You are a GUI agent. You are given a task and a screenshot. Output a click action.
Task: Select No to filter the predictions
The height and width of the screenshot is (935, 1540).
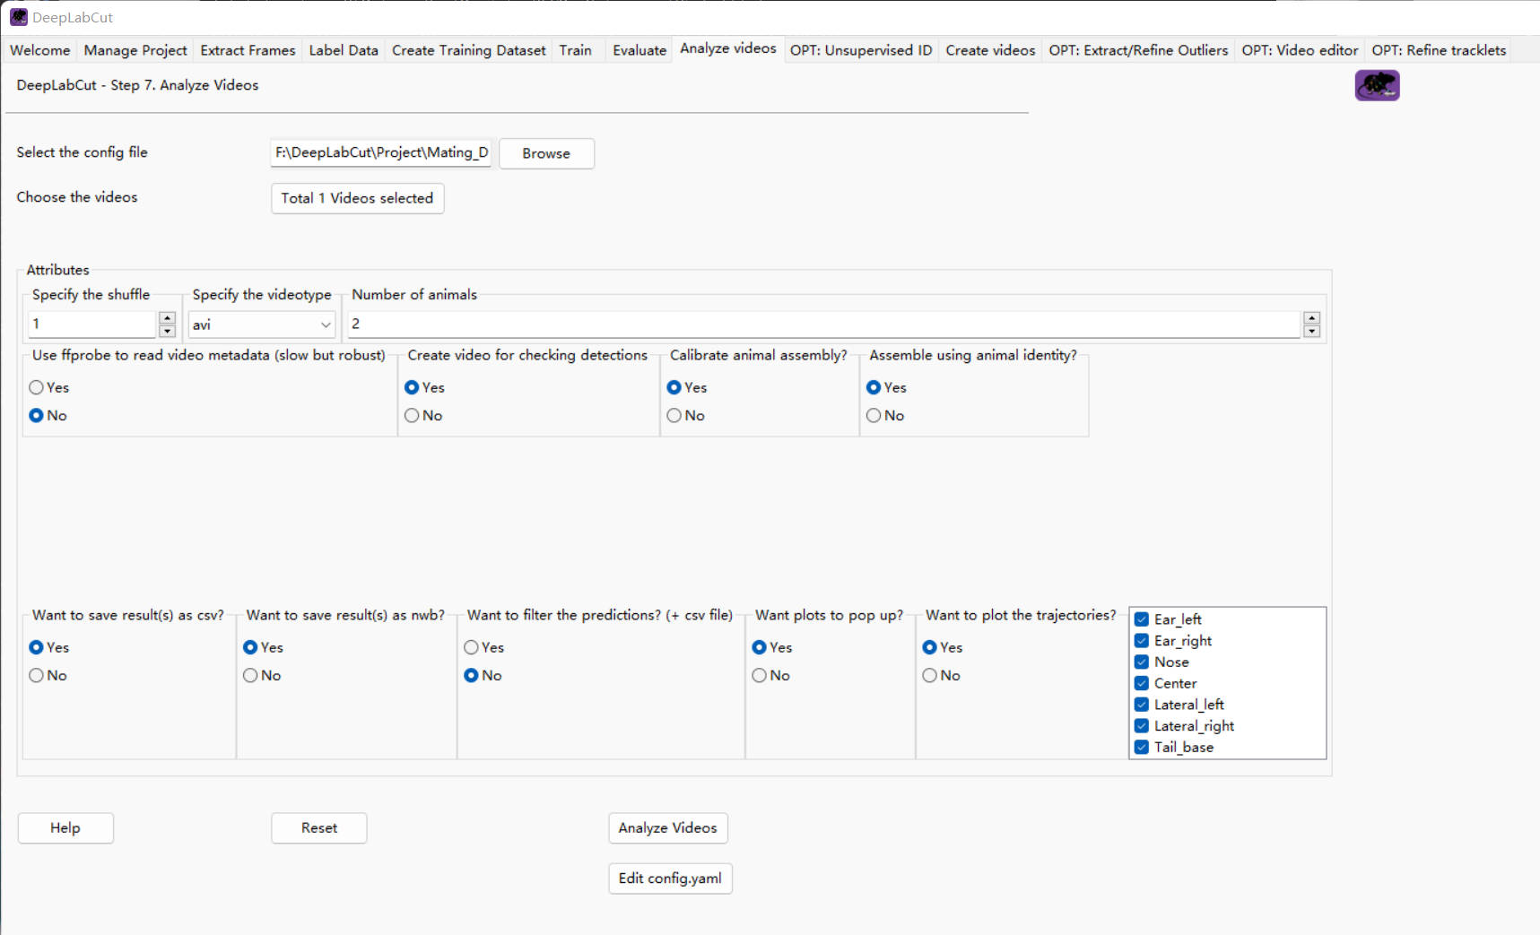471,675
